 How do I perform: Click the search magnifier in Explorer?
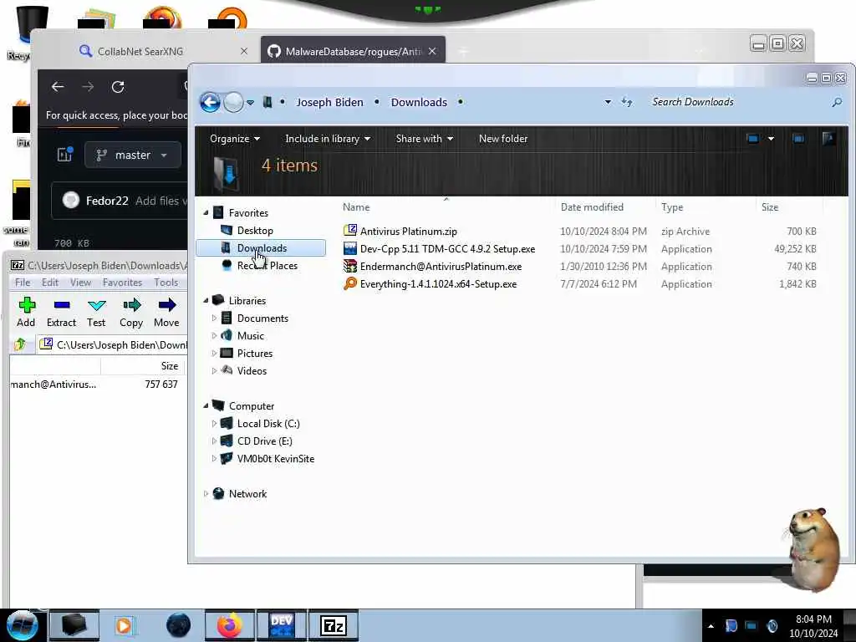[x=836, y=102]
